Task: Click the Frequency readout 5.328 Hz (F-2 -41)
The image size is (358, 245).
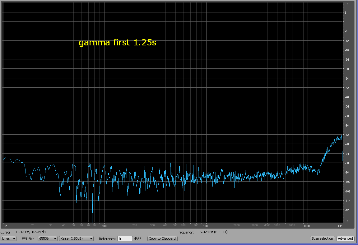Action: click(x=213, y=232)
